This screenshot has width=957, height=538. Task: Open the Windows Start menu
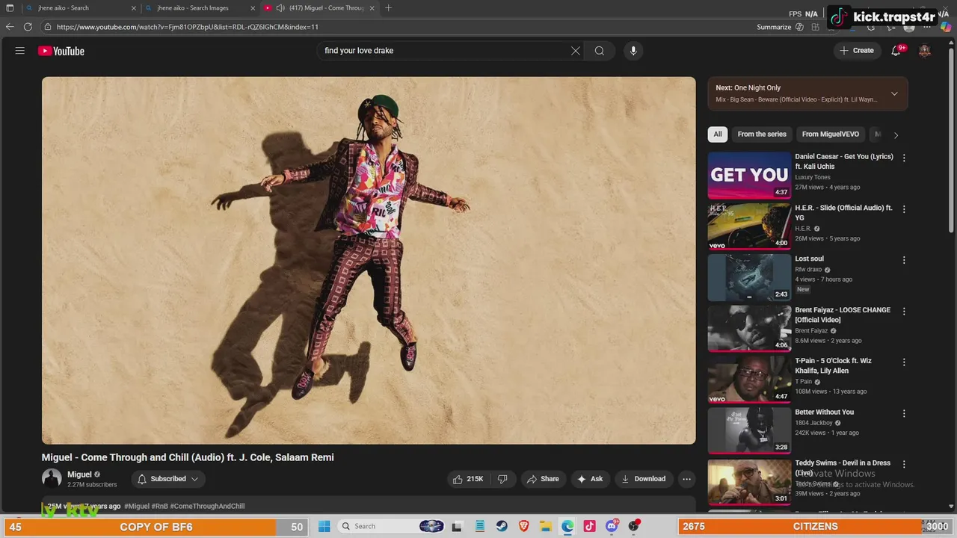(324, 526)
